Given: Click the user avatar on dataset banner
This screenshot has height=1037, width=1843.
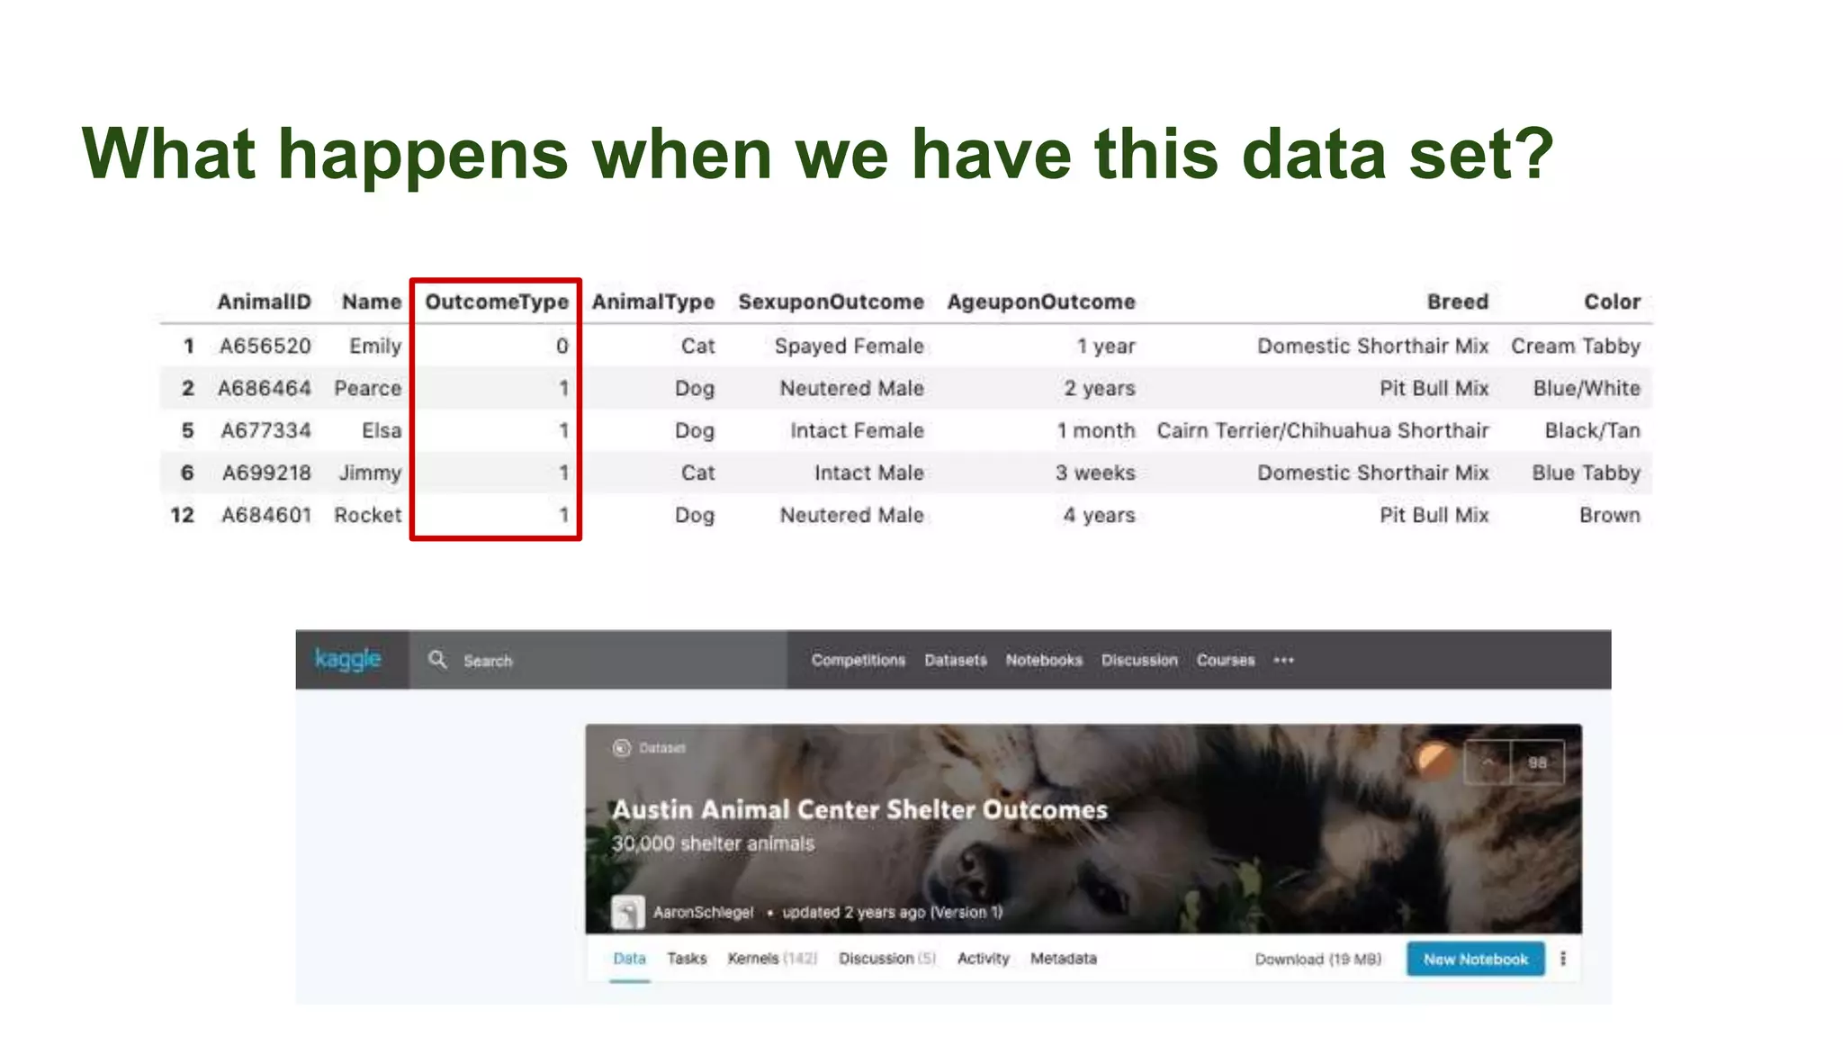Looking at the screenshot, I should coord(1435,761).
